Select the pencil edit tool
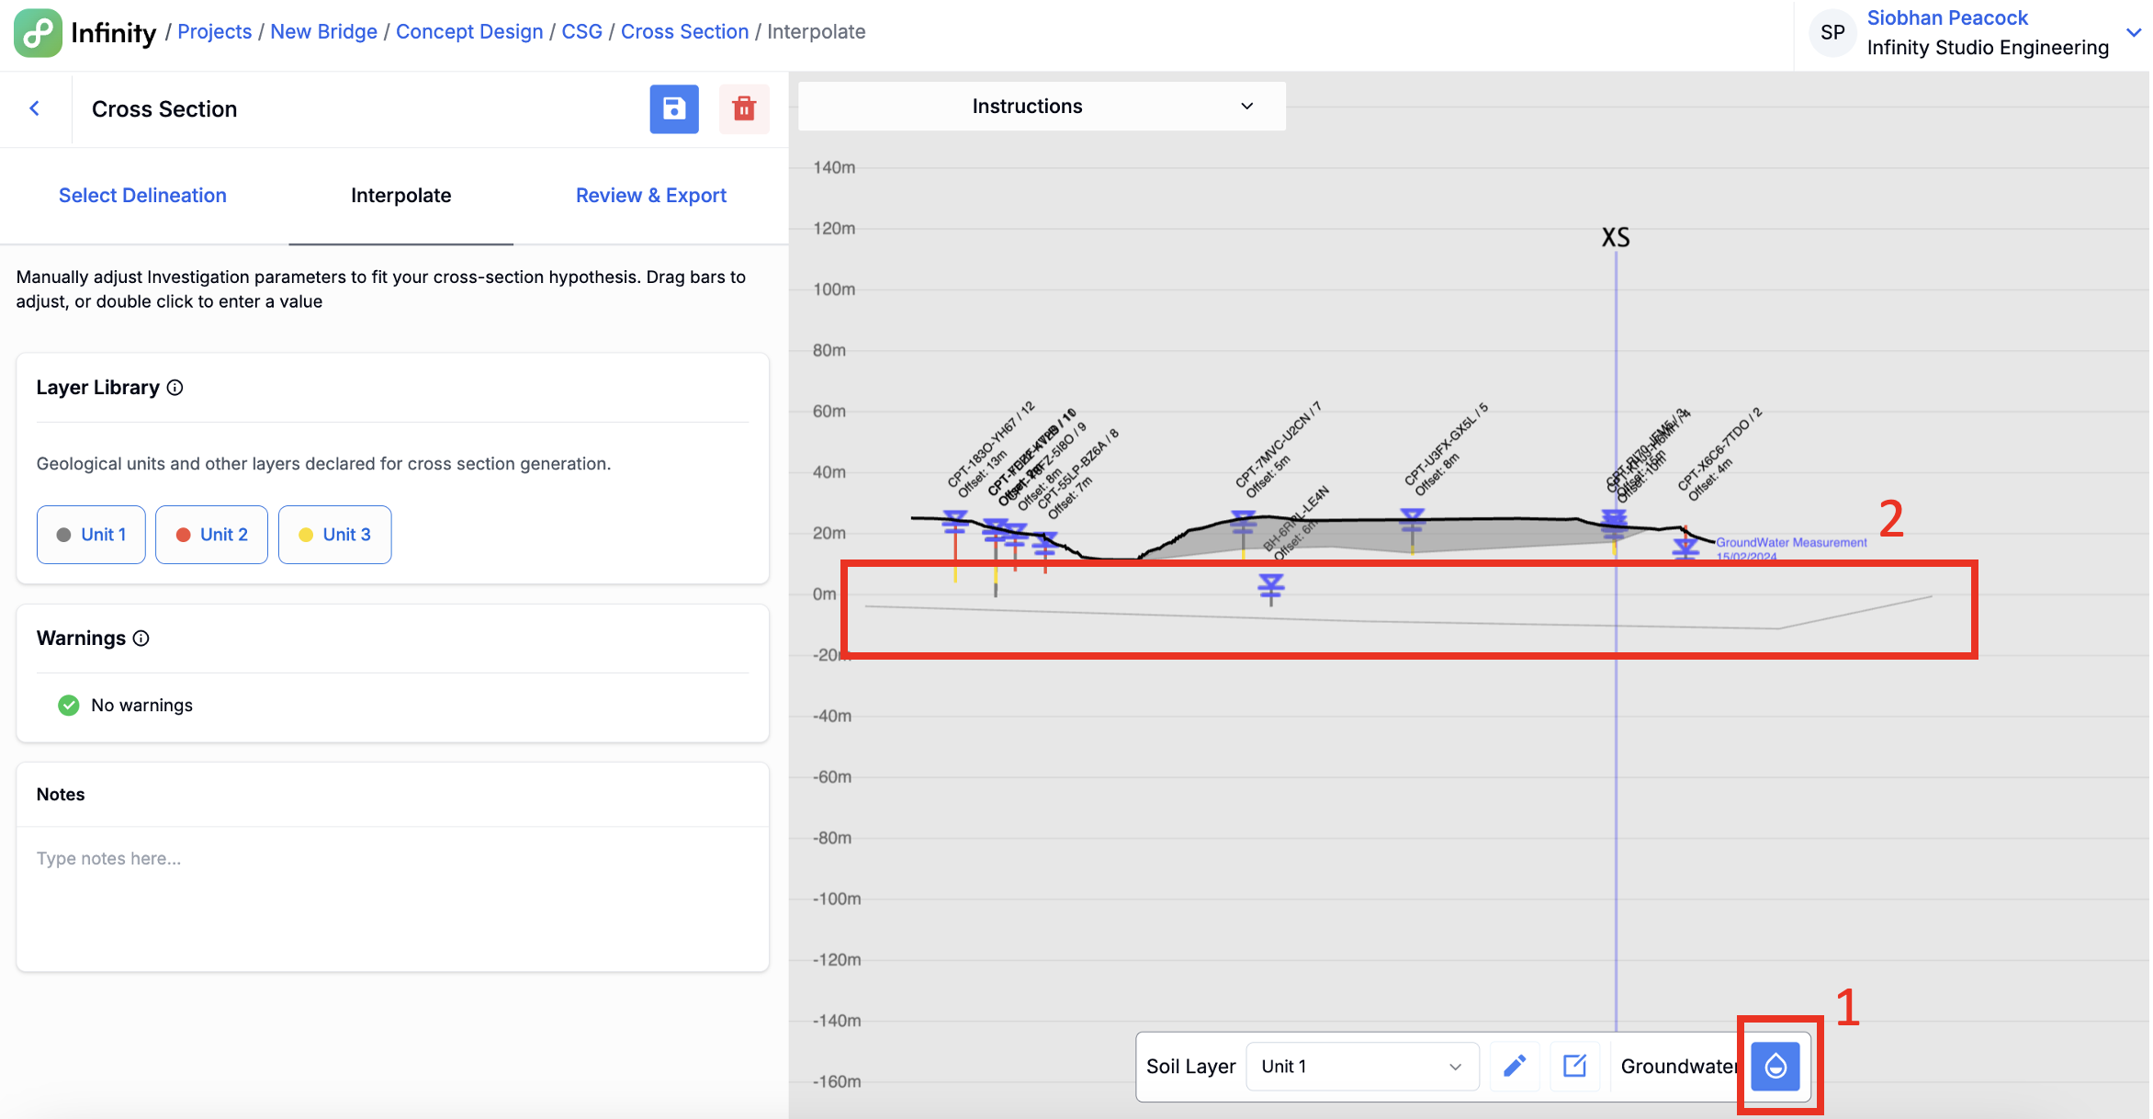The image size is (2153, 1119). pos(1515,1066)
